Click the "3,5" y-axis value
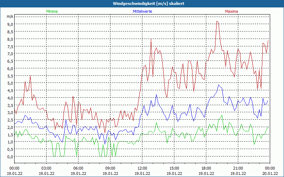 pos(10,105)
